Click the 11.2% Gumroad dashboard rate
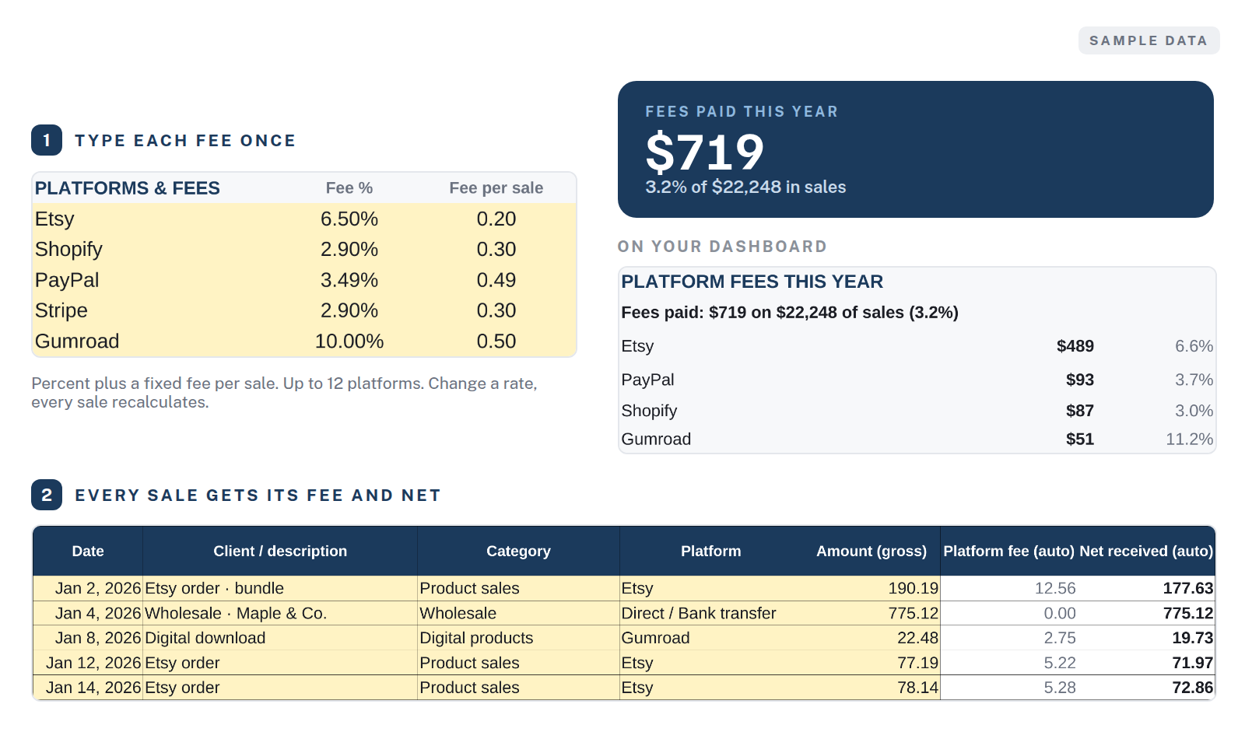Image resolution: width=1245 pixels, height=739 pixels. (1190, 440)
